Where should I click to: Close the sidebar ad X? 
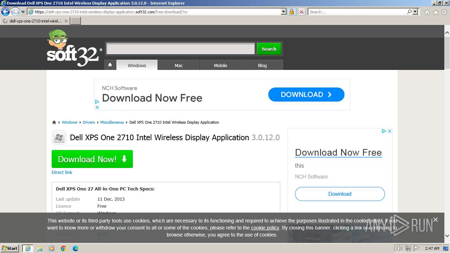tap(390, 131)
